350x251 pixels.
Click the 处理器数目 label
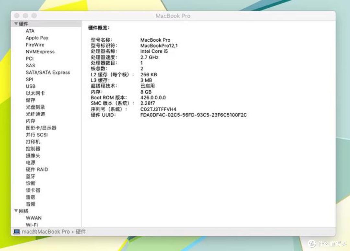(104, 63)
